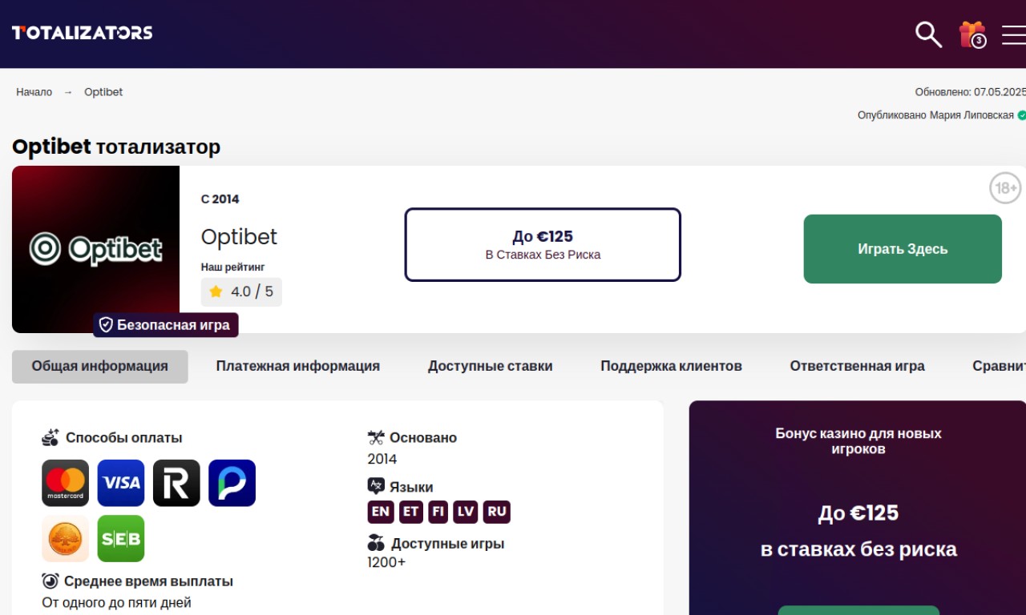
Task: Click the 18+ age badge
Action: point(1005,189)
